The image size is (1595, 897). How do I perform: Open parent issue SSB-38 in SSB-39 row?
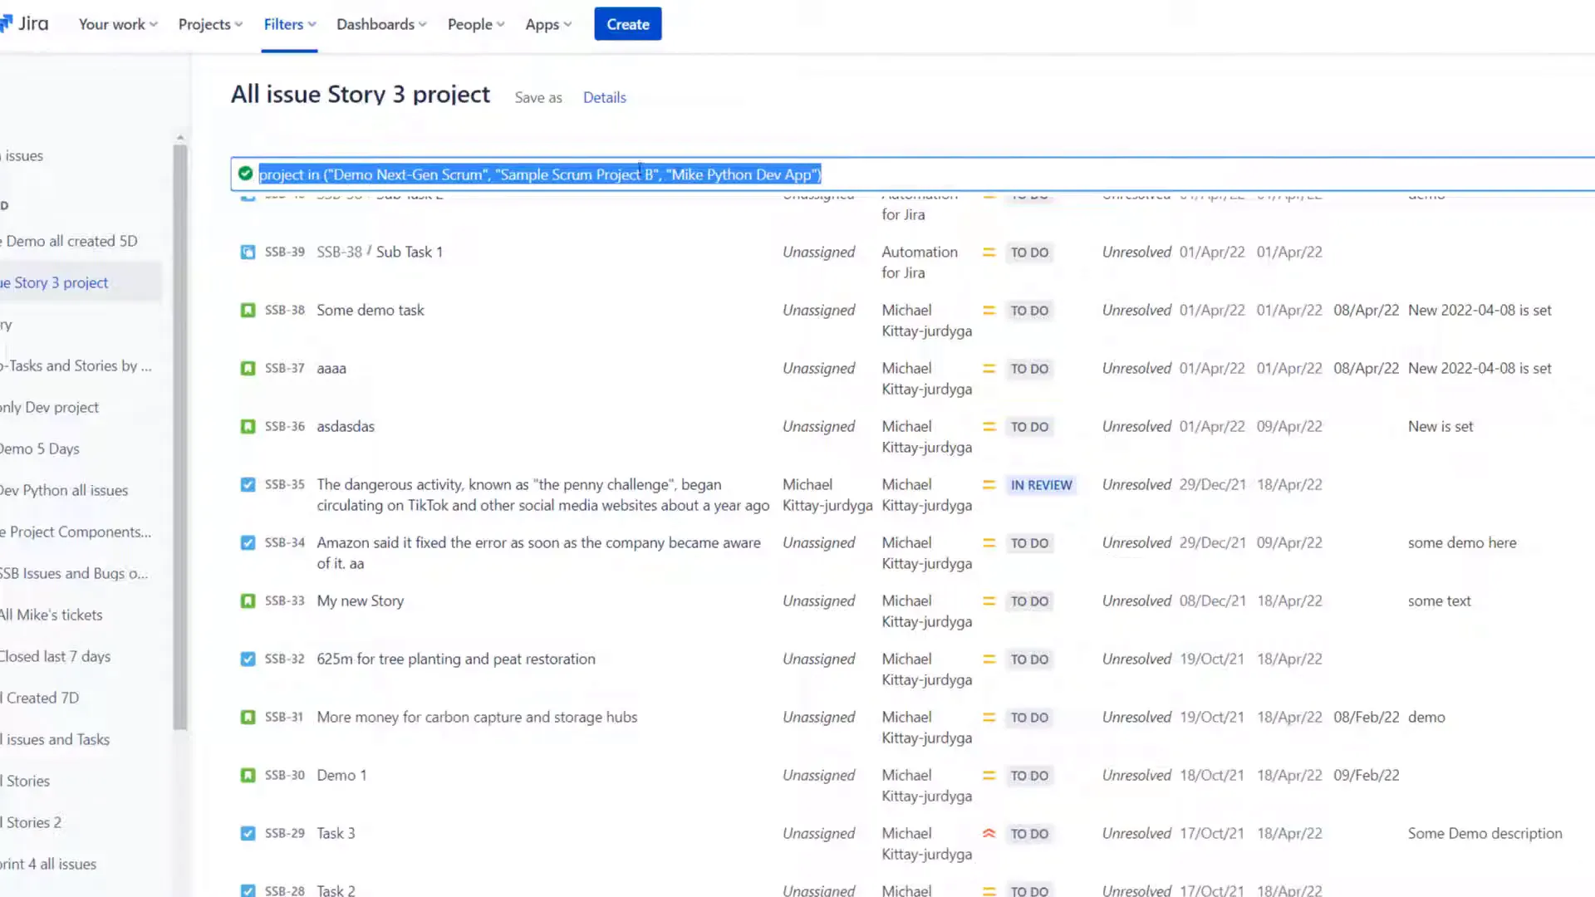point(339,252)
